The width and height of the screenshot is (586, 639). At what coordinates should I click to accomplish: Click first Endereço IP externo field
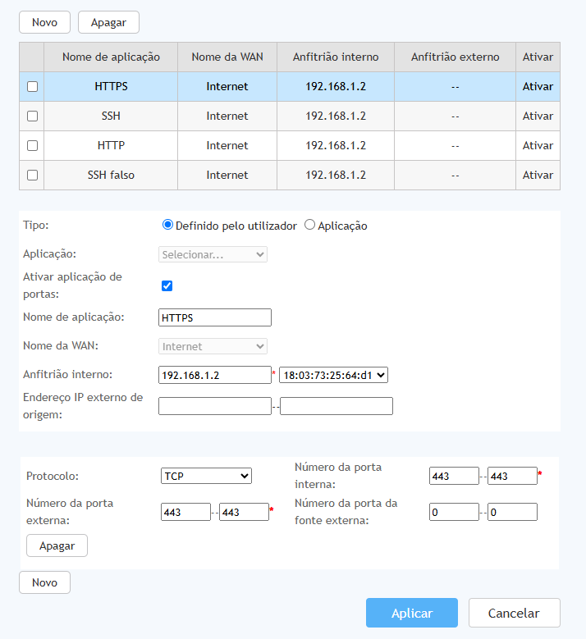tap(214, 406)
